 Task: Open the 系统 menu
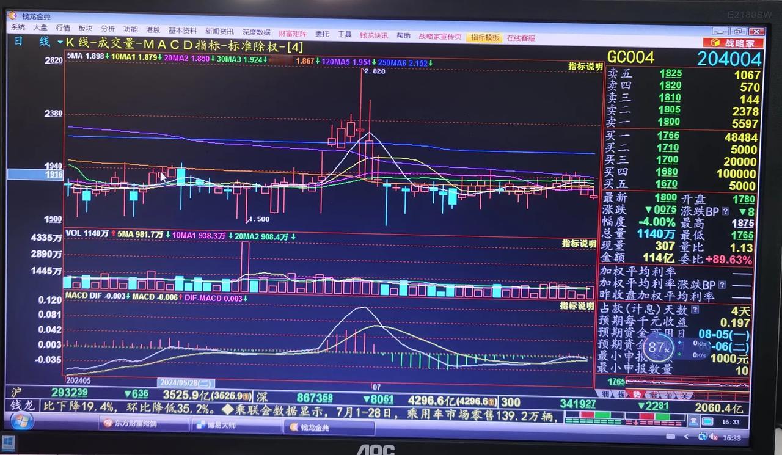[x=18, y=27]
